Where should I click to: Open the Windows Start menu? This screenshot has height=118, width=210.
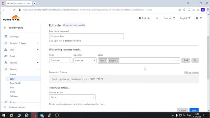point(4,115)
